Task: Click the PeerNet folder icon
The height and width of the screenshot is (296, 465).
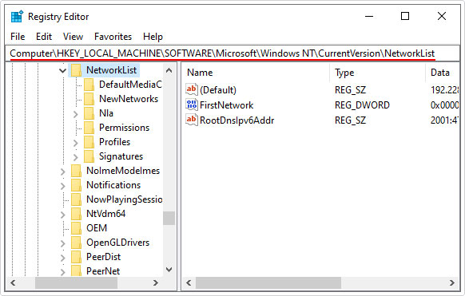Action: [76, 270]
